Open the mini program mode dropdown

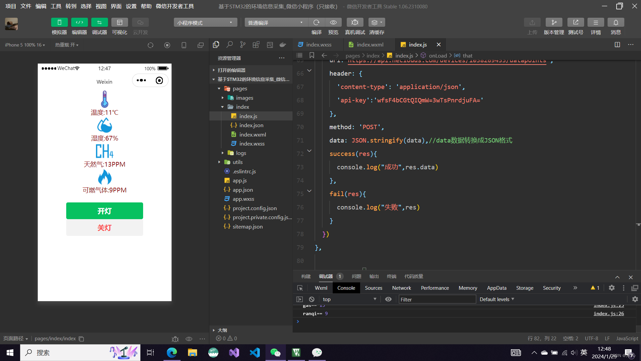tap(205, 22)
